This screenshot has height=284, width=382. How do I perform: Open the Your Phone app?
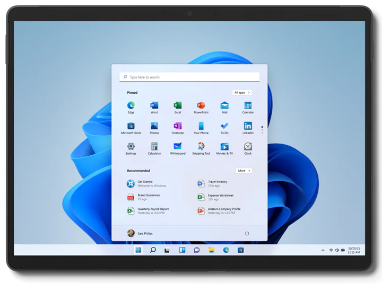coord(201,128)
